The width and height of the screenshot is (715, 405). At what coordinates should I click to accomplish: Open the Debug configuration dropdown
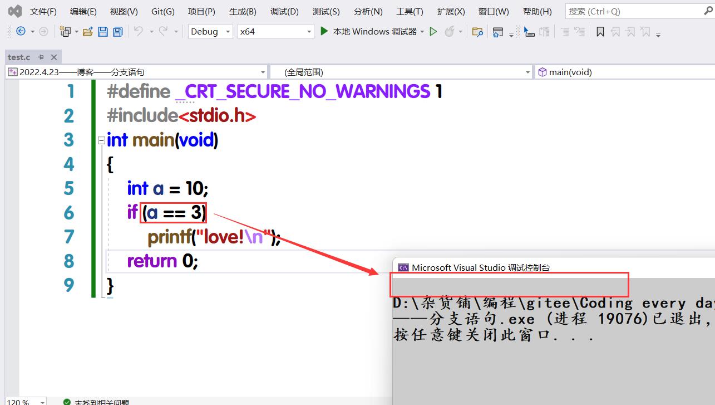[x=210, y=32]
